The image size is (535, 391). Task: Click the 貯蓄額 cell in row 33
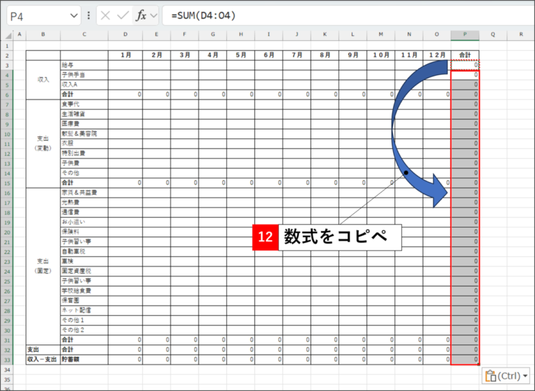(x=84, y=360)
